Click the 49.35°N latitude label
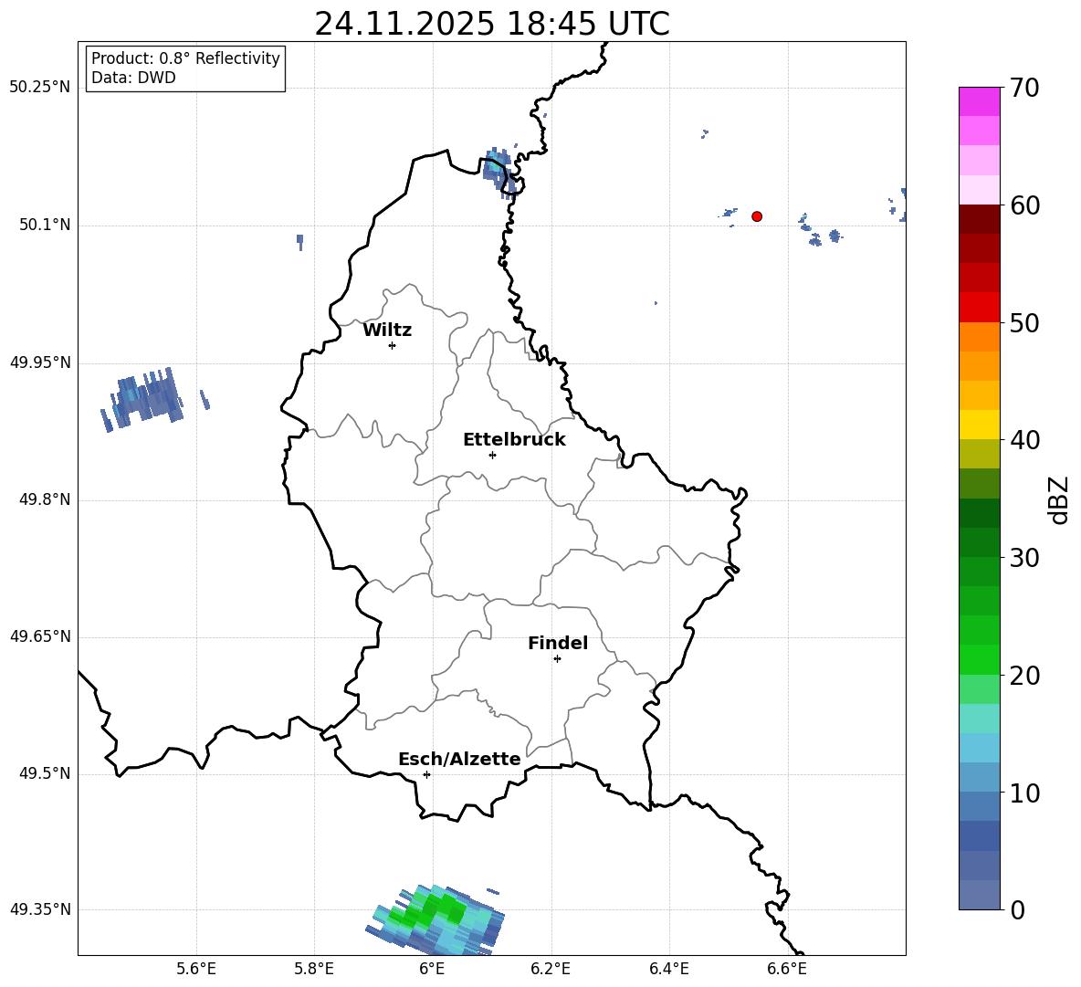The width and height of the screenshot is (1081, 987). tap(40, 909)
